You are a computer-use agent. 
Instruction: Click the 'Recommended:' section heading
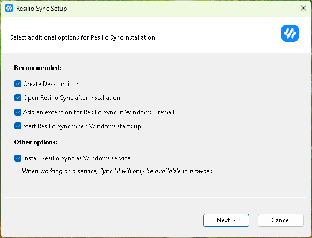(38, 68)
